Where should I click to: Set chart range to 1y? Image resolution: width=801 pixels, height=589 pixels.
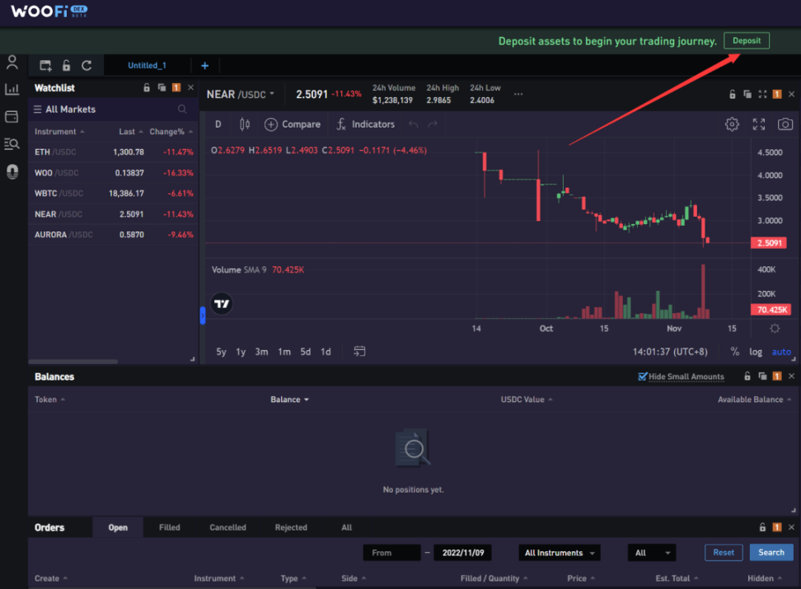pyautogui.click(x=241, y=352)
